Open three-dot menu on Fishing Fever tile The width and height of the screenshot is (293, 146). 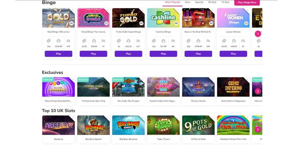[x=108, y=79]
